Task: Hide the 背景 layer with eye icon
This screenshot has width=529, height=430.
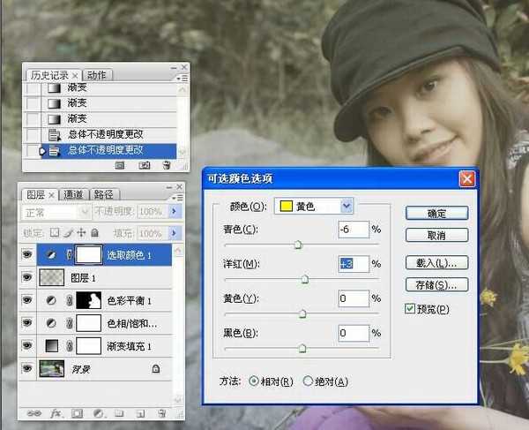Action: tap(28, 369)
